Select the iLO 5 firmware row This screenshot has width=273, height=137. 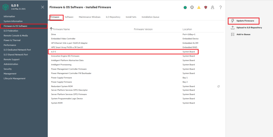(137, 52)
